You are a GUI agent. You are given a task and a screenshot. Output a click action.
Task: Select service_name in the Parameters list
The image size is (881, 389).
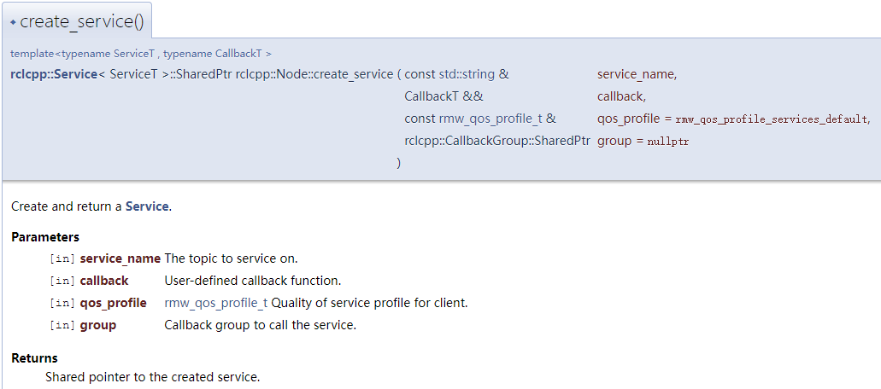click(x=120, y=258)
